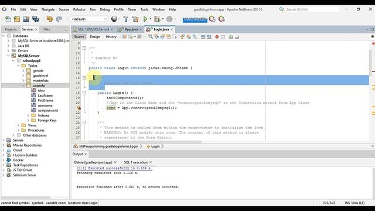Image resolution: width=375 pixels, height=211 pixels.
Task: Switch editor to Source view
Action: click(x=79, y=37)
